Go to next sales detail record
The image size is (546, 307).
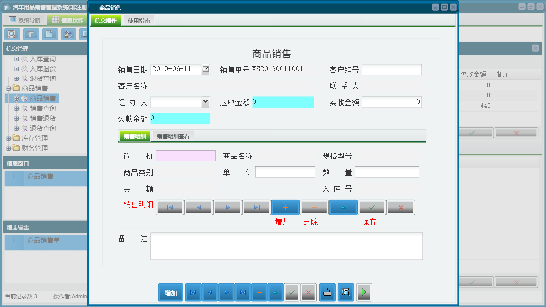[x=228, y=207]
